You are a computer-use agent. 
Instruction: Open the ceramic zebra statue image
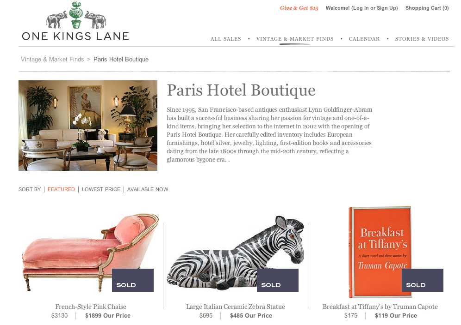[236, 253]
